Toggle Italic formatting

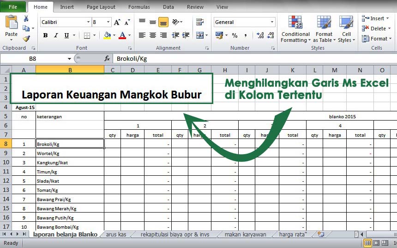click(x=56, y=35)
